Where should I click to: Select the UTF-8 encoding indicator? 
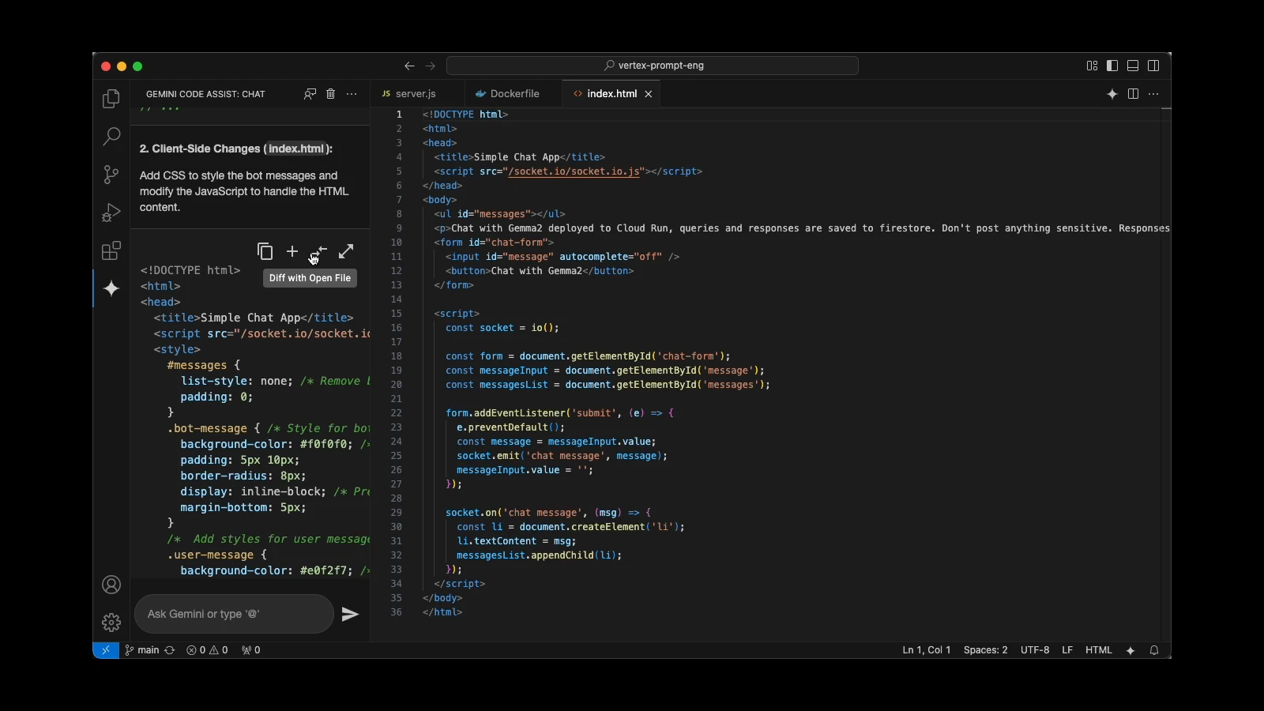[1035, 650]
